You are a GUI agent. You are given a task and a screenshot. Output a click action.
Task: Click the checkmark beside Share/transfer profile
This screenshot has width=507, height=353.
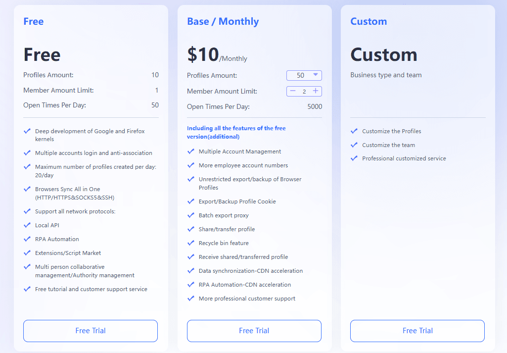[x=191, y=229]
